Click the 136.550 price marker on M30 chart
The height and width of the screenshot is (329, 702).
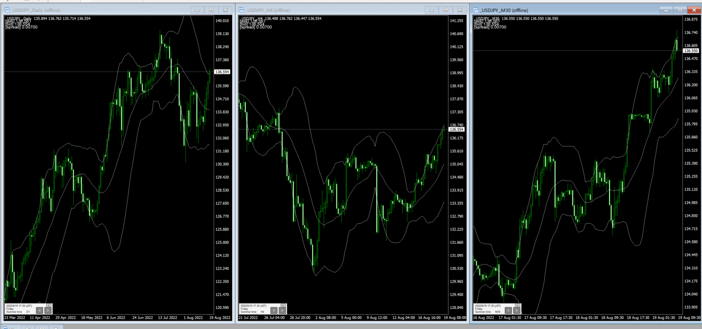[x=690, y=51]
